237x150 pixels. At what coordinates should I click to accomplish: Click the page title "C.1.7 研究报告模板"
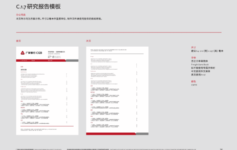(x=38, y=7)
